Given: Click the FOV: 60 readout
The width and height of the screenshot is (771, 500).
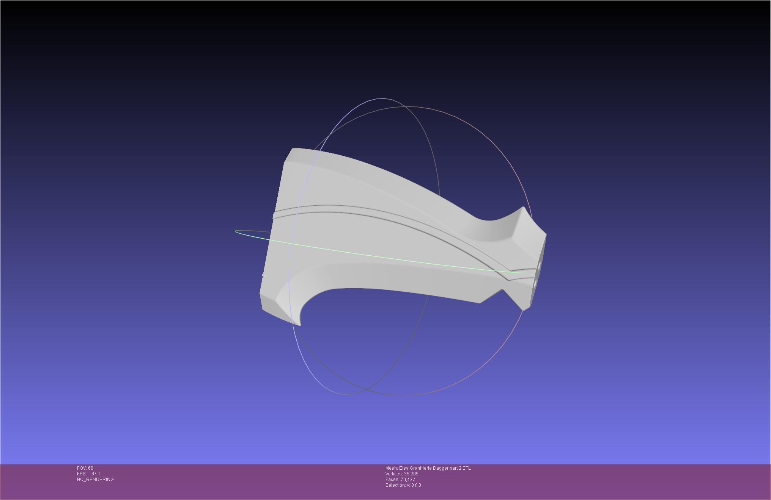Looking at the screenshot, I should click(85, 468).
